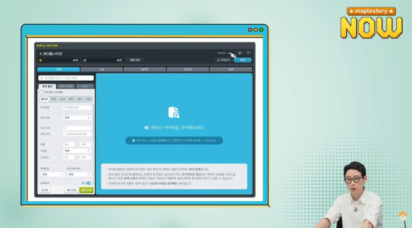The width and height of the screenshot is (412, 228).
Task: Choose the 캐시 category pill
Action: (x=71, y=99)
